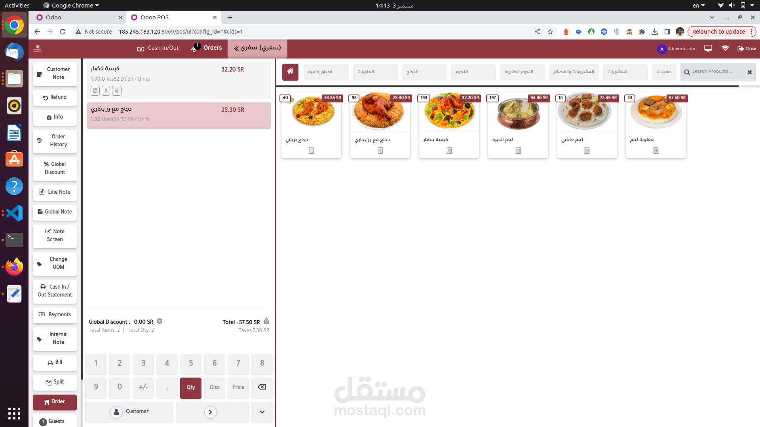The width and height of the screenshot is (760, 427).
Task: Select the الدجاج category tab
Action: tap(424, 72)
